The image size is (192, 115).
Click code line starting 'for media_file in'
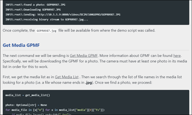tap(55, 110)
